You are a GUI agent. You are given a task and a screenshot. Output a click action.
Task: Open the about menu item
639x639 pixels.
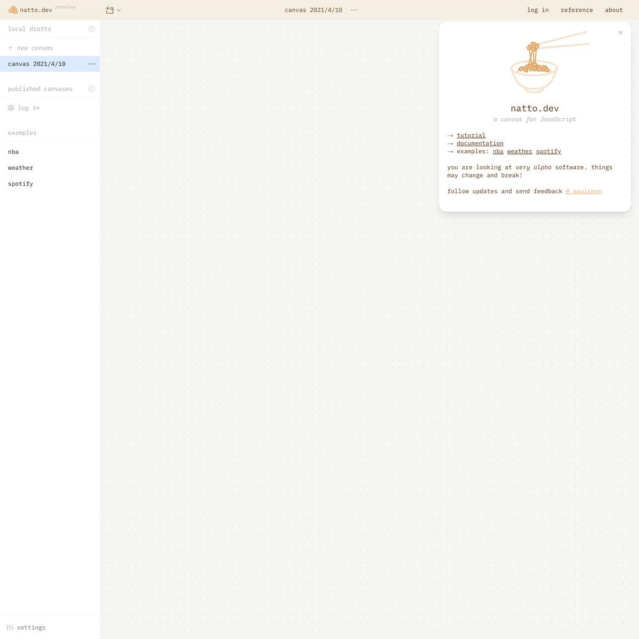pos(613,10)
